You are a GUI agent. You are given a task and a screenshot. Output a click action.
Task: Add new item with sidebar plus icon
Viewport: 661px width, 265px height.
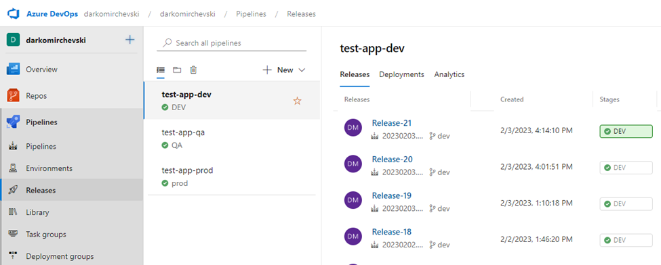(130, 40)
